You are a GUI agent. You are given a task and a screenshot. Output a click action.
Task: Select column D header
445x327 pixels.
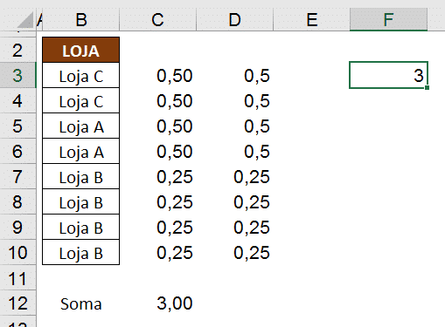pyautogui.click(x=234, y=20)
